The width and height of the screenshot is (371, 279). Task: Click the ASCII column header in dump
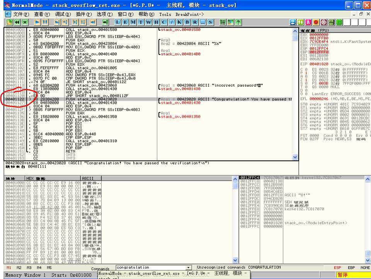pos(91,178)
